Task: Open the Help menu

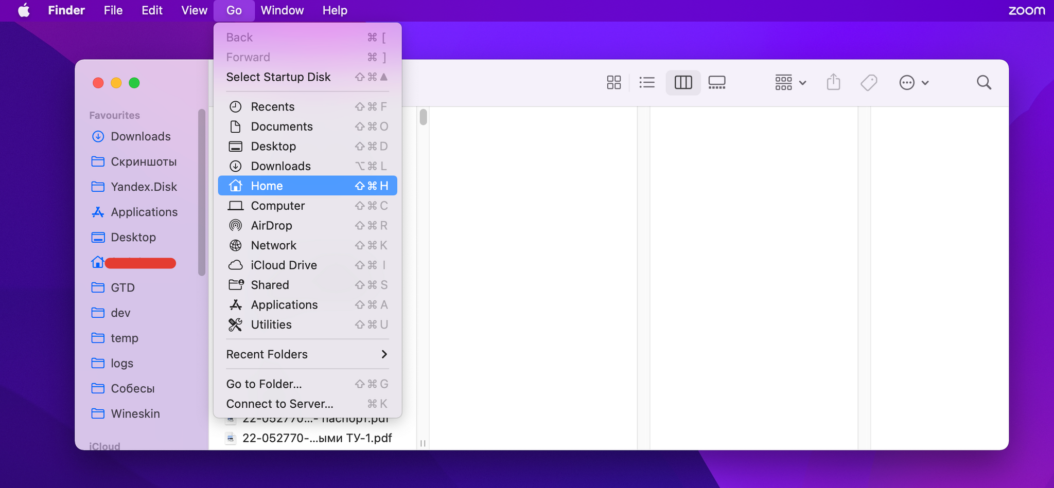Action: point(335,10)
